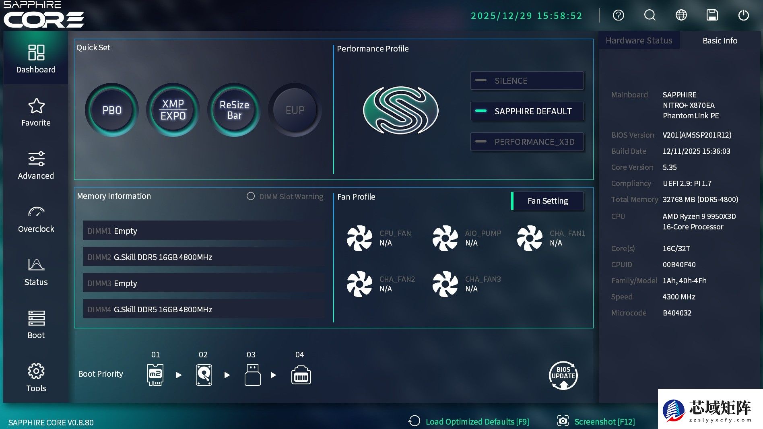This screenshot has width=763, height=429.
Task: Switch to the Hardware Status tab
Action: 639,41
